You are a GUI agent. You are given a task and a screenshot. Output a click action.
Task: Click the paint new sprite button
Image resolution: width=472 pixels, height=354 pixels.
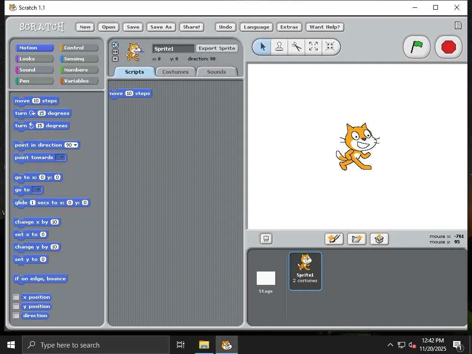coord(334,239)
